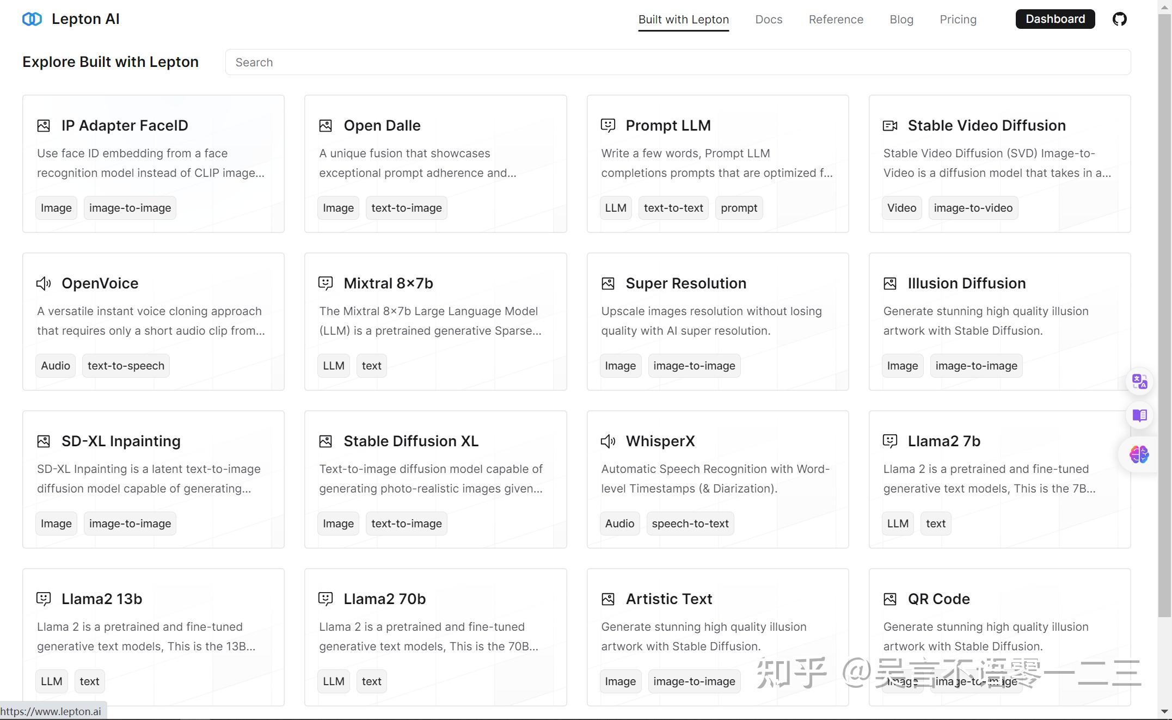
Task: Click the WhisperX audio icon
Action: (x=608, y=441)
